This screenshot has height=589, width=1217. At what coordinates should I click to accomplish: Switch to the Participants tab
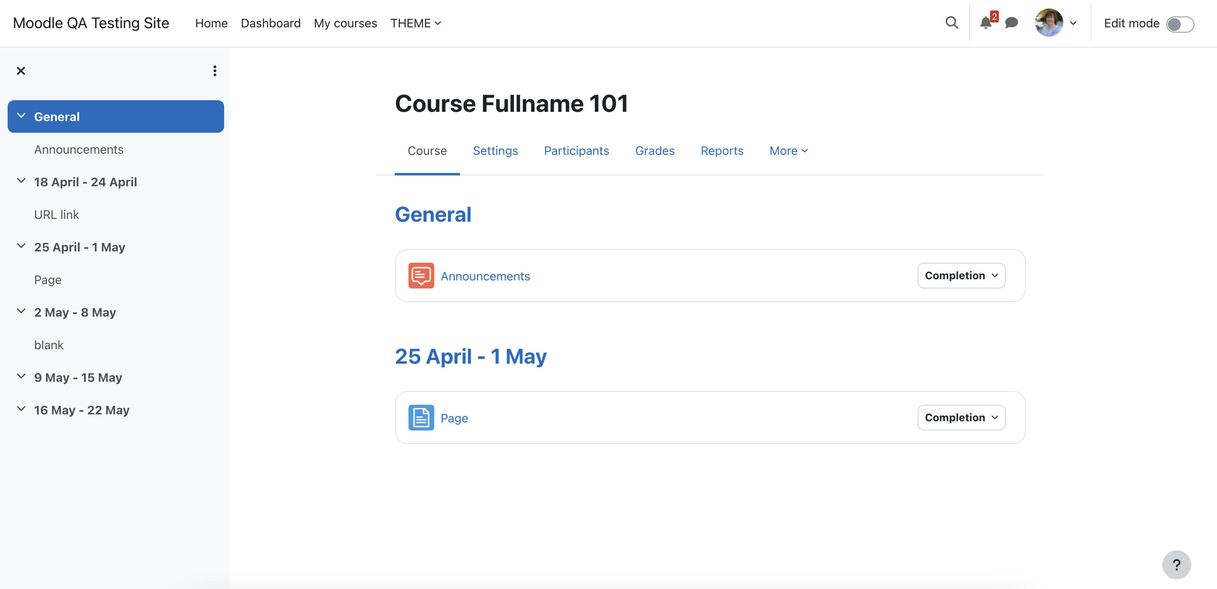(x=576, y=151)
